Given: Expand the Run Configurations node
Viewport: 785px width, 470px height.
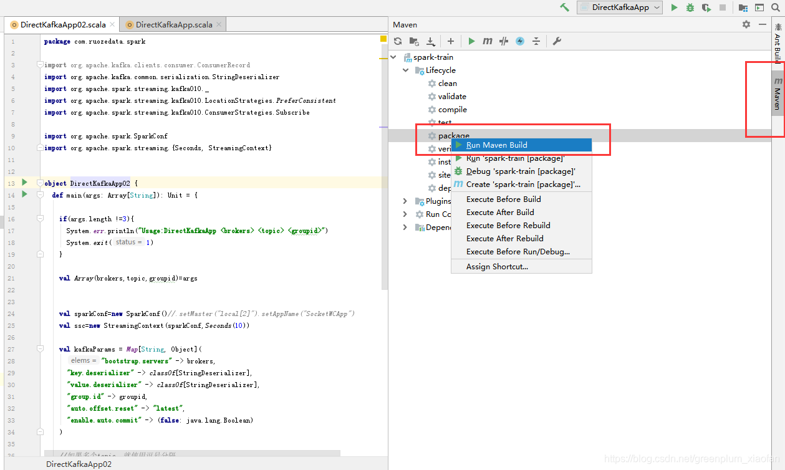Looking at the screenshot, I should coord(405,214).
